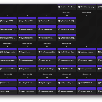This screenshot has height=102, width=102.
Task: Click avatar icon on 'Looking to download...' card
Action: coord(20,83)
